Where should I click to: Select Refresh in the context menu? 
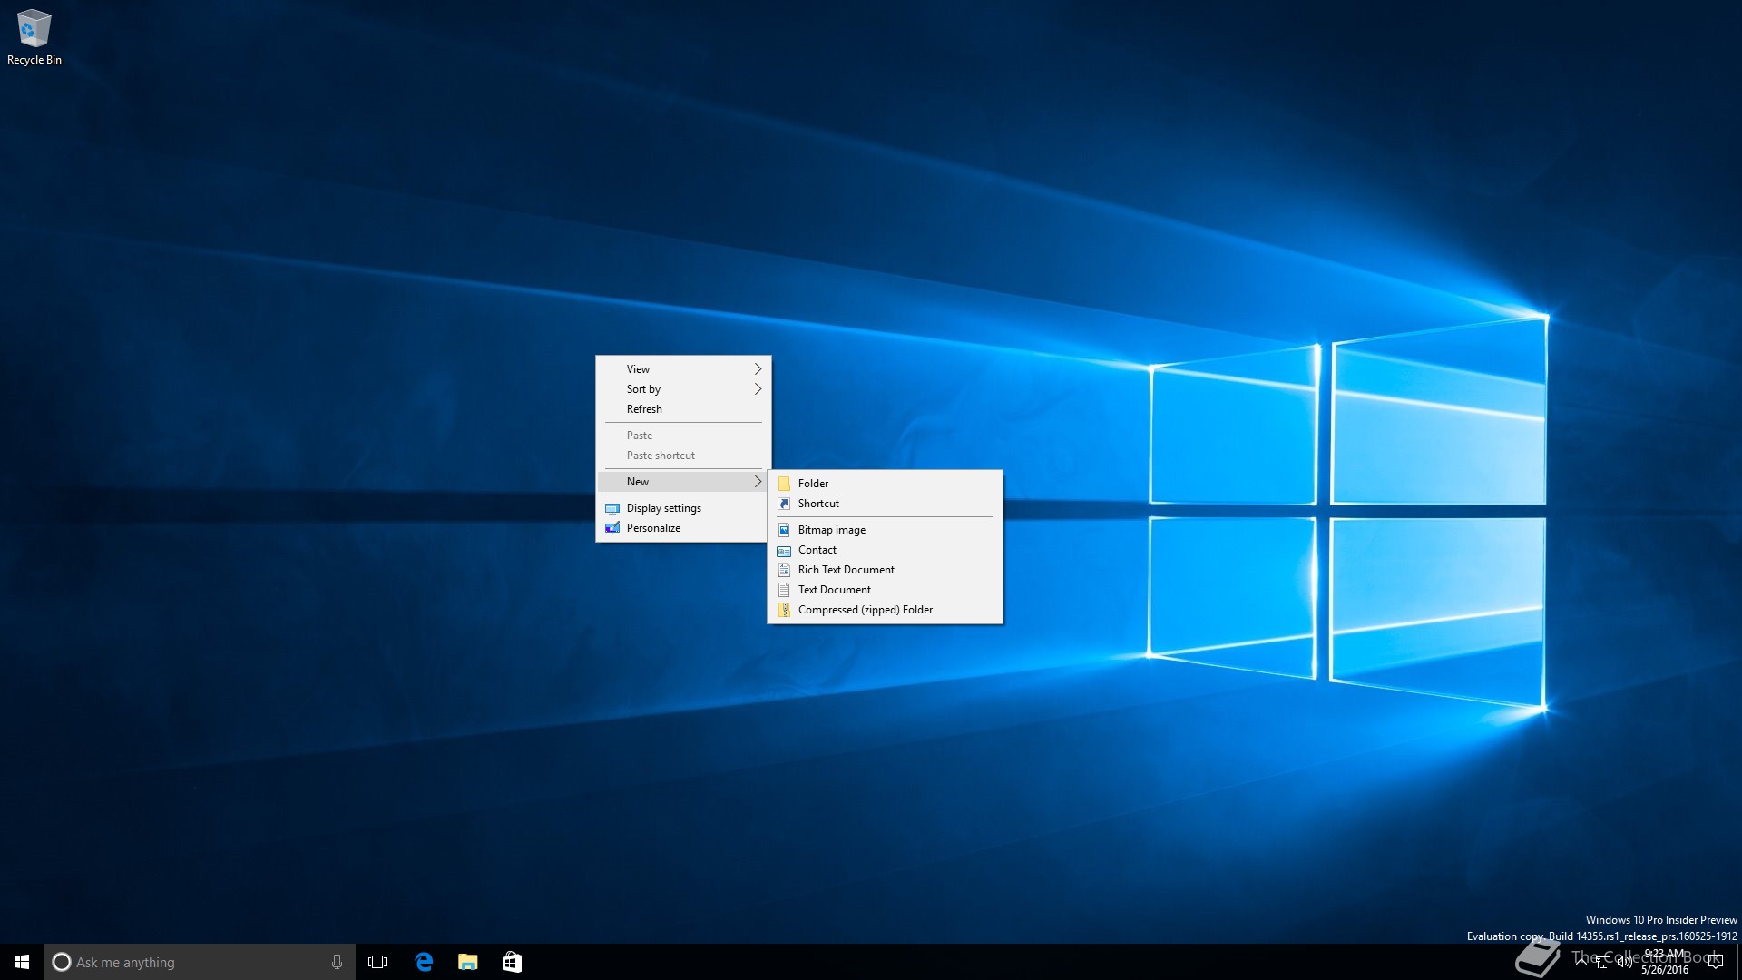pos(644,409)
